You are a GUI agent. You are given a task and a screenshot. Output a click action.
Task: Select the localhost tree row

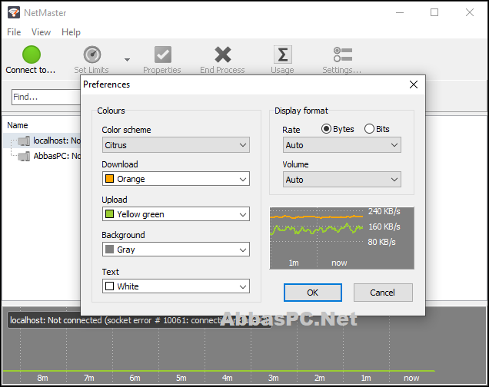tap(42, 141)
